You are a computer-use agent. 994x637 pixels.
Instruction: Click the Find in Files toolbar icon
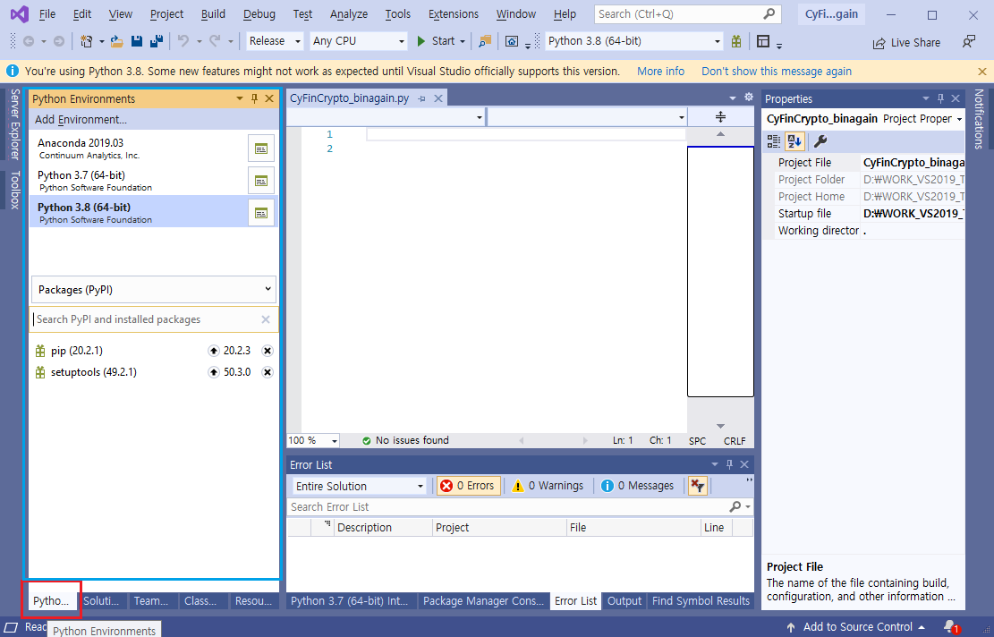coord(485,41)
